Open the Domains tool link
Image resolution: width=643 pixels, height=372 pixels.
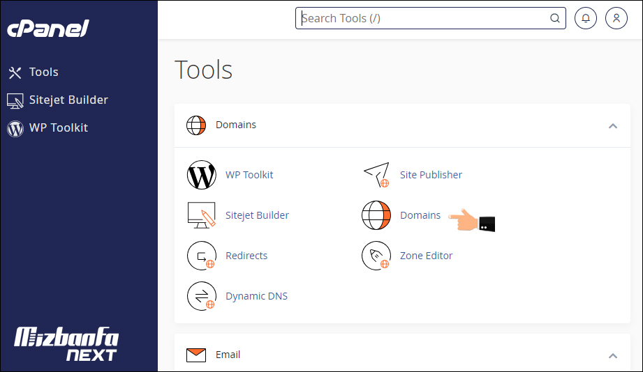click(x=420, y=215)
